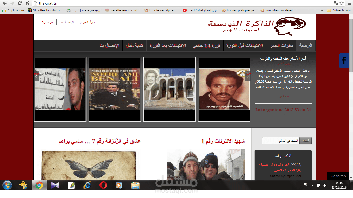The height and width of the screenshot is (198, 353).
Task: Click the ابحث search button
Action: point(305,141)
